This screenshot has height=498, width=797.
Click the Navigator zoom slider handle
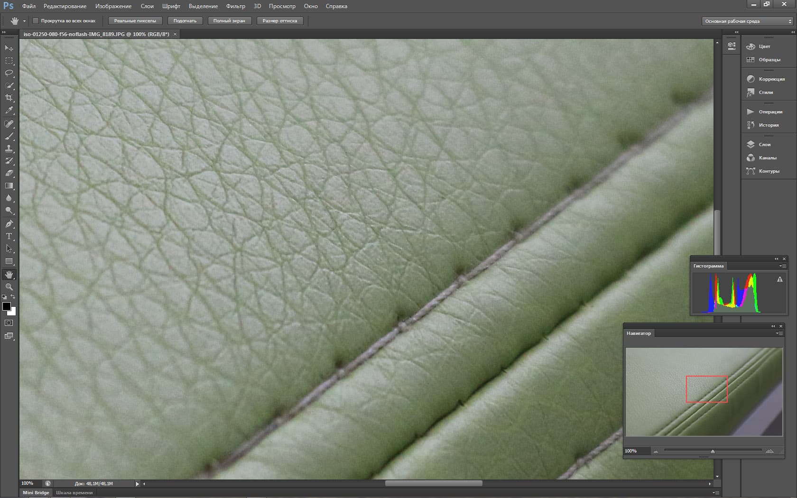(713, 451)
